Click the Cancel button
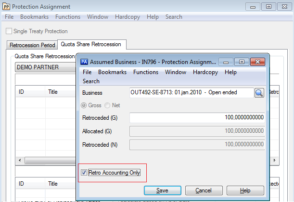The height and width of the screenshot is (202, 294). pyautogui.click(x=204, y=190)
